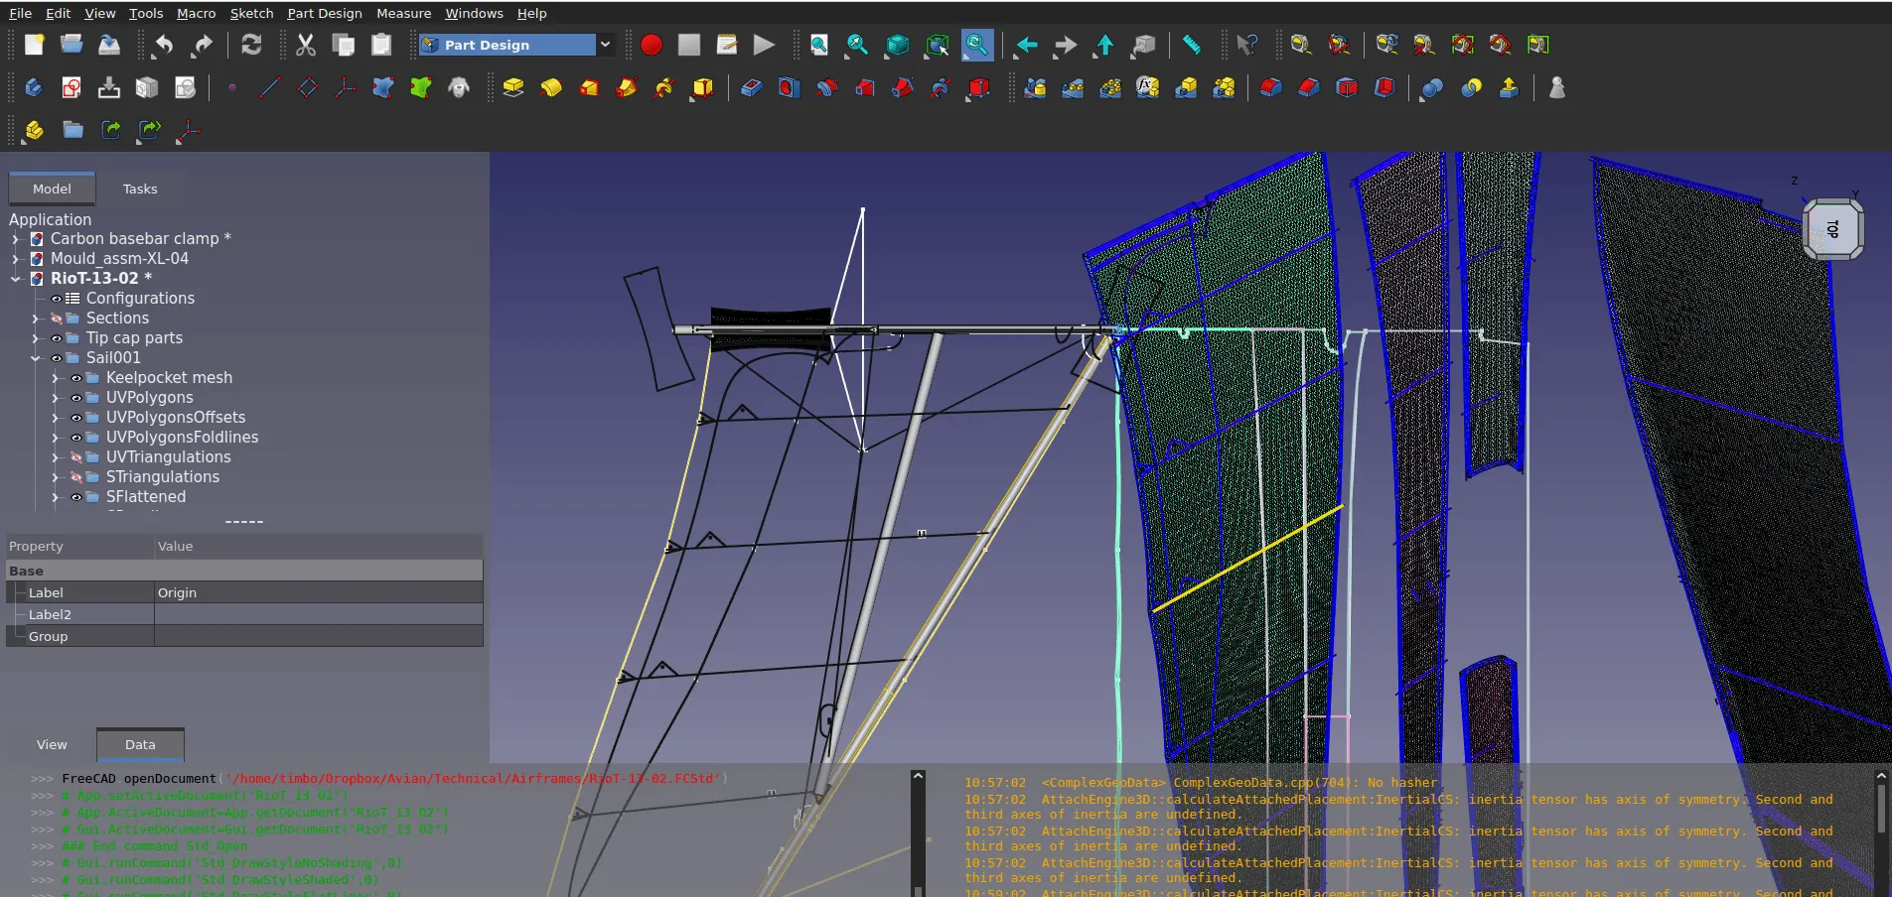Open the Sketch menu
1892x897 pixels.
(x=251, y=13)
